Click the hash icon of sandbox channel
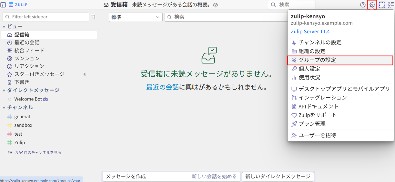395x182 pixels. tap(9, 125)
